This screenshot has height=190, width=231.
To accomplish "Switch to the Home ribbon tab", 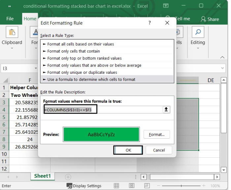I will pos(30,19).
